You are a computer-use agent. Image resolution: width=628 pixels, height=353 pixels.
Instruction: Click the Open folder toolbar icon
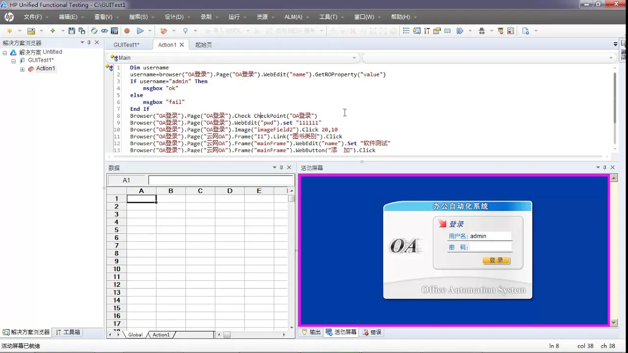(x=31, y=31)
